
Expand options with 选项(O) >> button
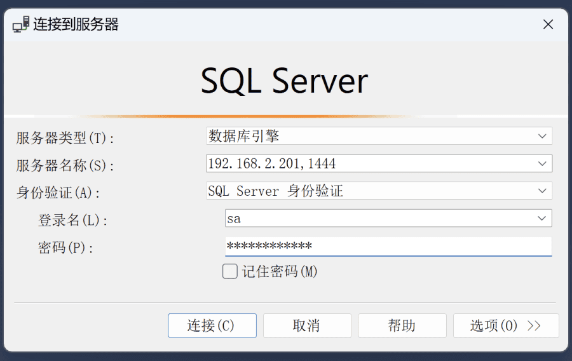506,325
